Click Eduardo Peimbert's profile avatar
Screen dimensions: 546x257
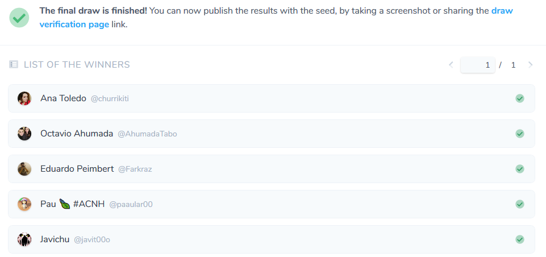tap(24, 169)
